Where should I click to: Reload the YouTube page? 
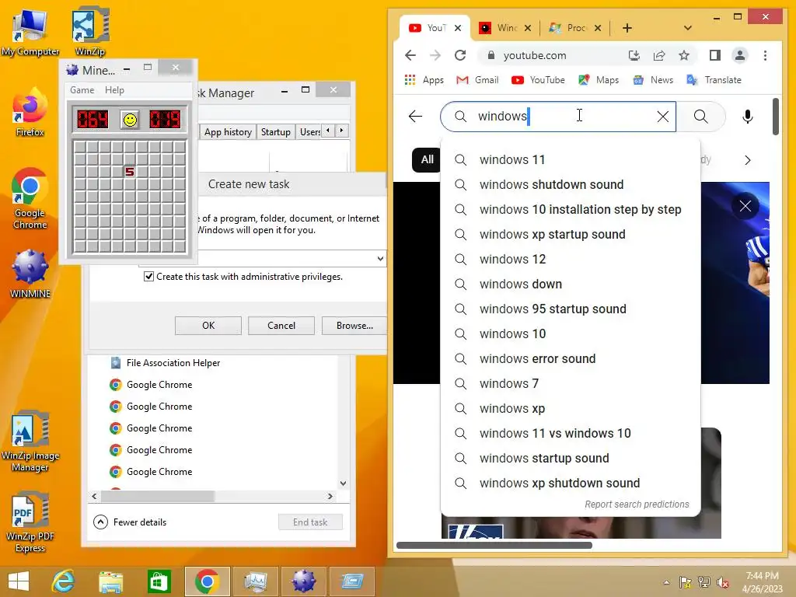point(460,55)
